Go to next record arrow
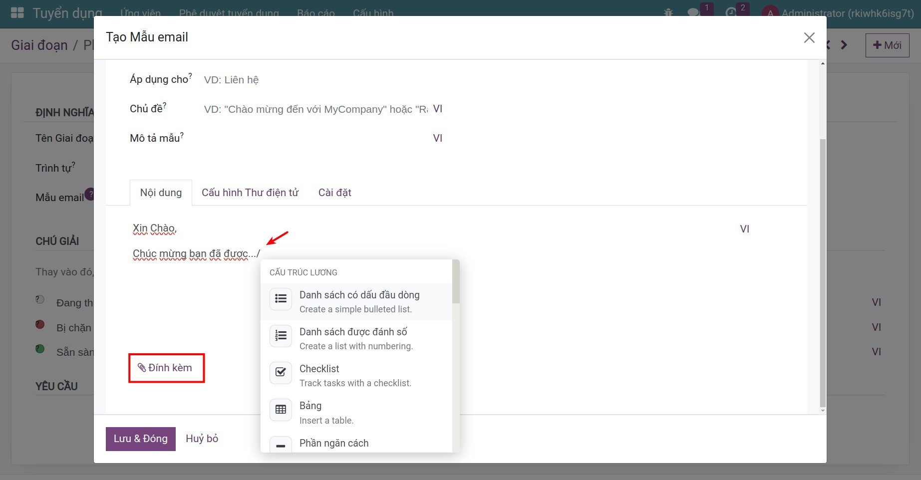The width and height of the screenshot is (921, 480). point(844,45)
